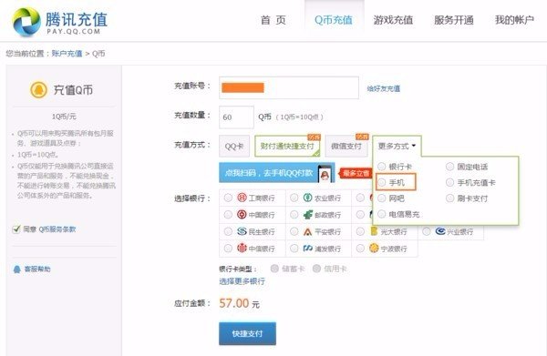
Task: Click the 点我扫码 mobile QQ payment banner
Action: coord(276,173)
